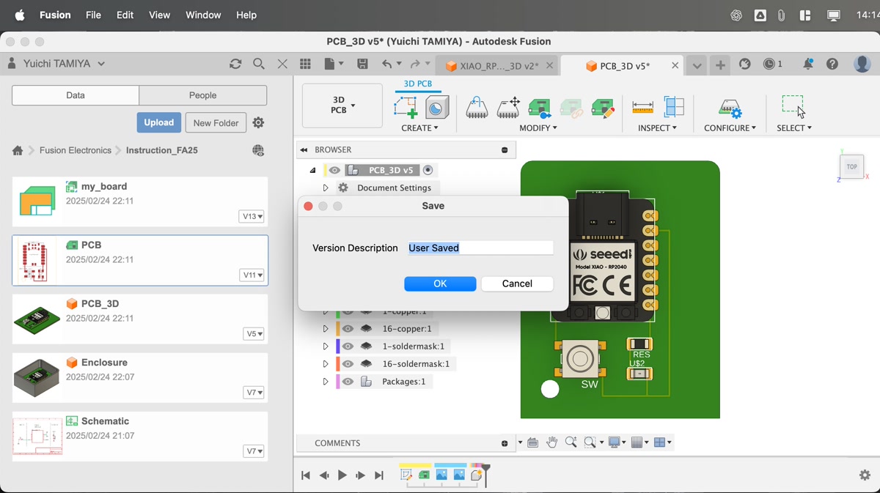Click the Measure tool in INSPECT
This screenshot has width=880, height=493.
pos(642,108)
